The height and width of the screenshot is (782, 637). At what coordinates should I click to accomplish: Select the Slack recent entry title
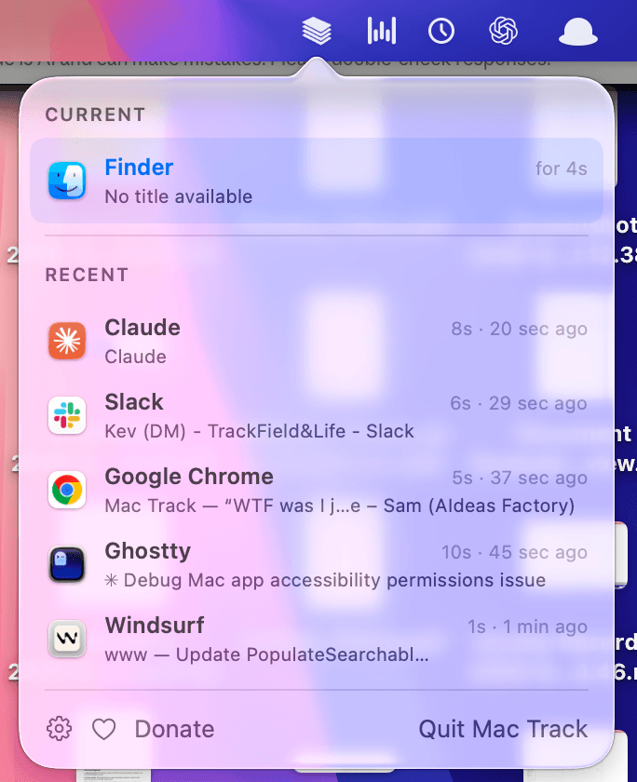click(x=134, y=402)
